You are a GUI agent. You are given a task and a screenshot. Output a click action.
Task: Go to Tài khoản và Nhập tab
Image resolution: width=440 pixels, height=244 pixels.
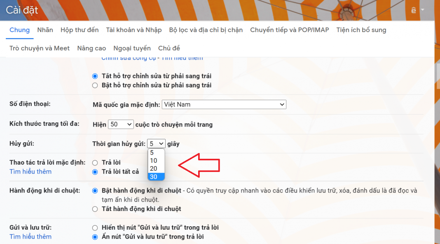[x=133, y=30]
